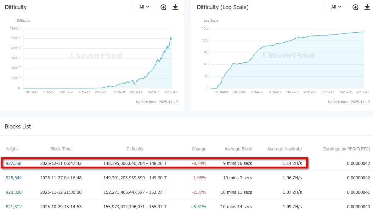Open block height 921,312 details
The image size is (373, 212).
click(x=14, y=207)
